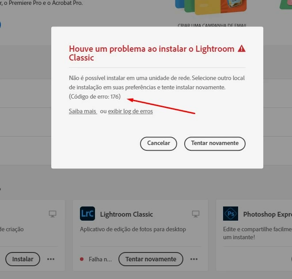Click the 'Falha n...' status text
Screen dimensions: 292x279
[x=100, y=259]
